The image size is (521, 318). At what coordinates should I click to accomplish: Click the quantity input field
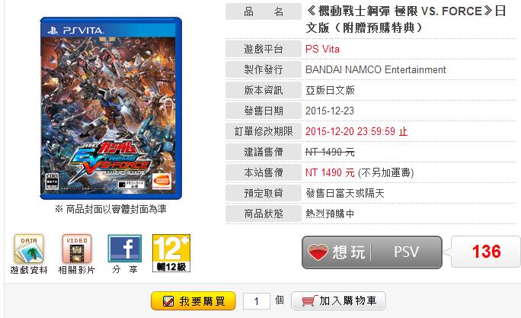[256, 301]
